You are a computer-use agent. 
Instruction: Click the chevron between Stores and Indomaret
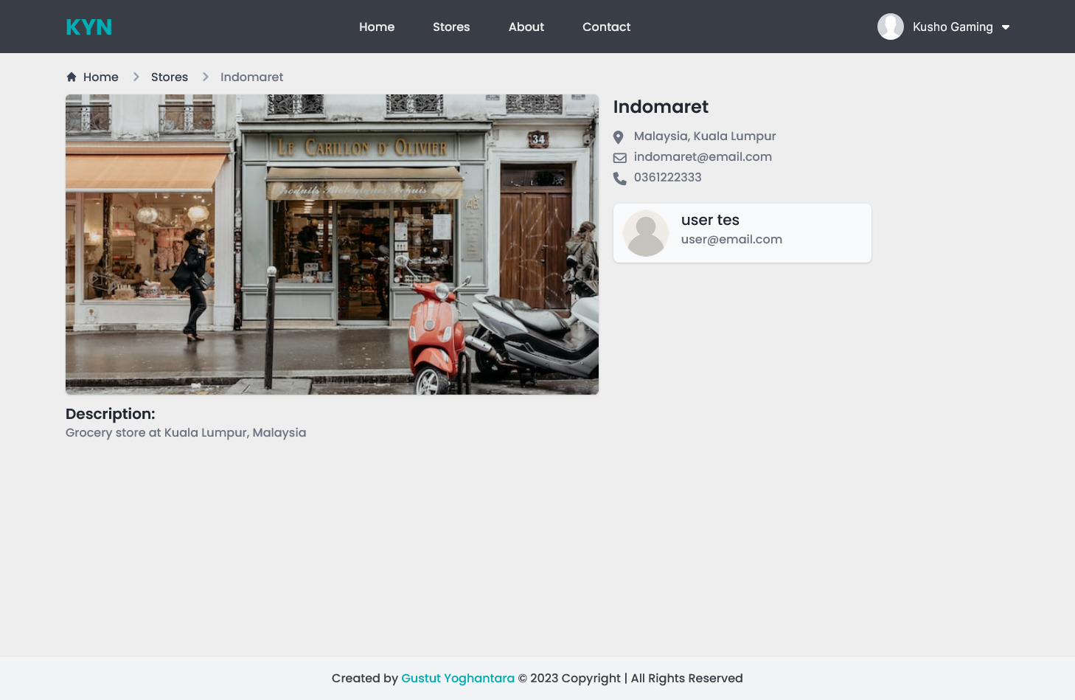(x=205, y=77)
